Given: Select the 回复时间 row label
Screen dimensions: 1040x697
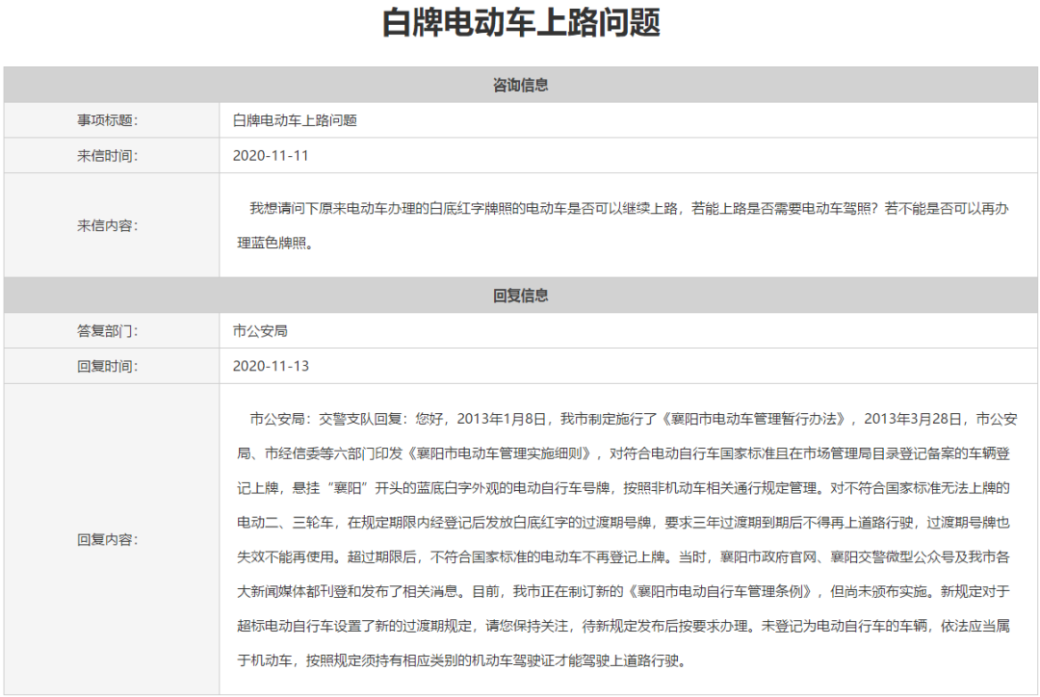Looking at the screenshot, I should 108,366.
